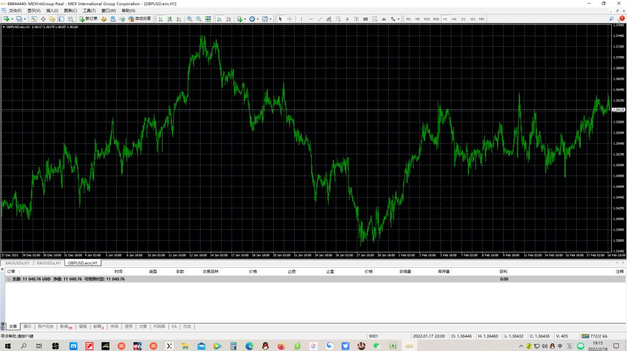Open the new chart dropdown arrow
The image size is (627, 351).
tap(12, 19)
